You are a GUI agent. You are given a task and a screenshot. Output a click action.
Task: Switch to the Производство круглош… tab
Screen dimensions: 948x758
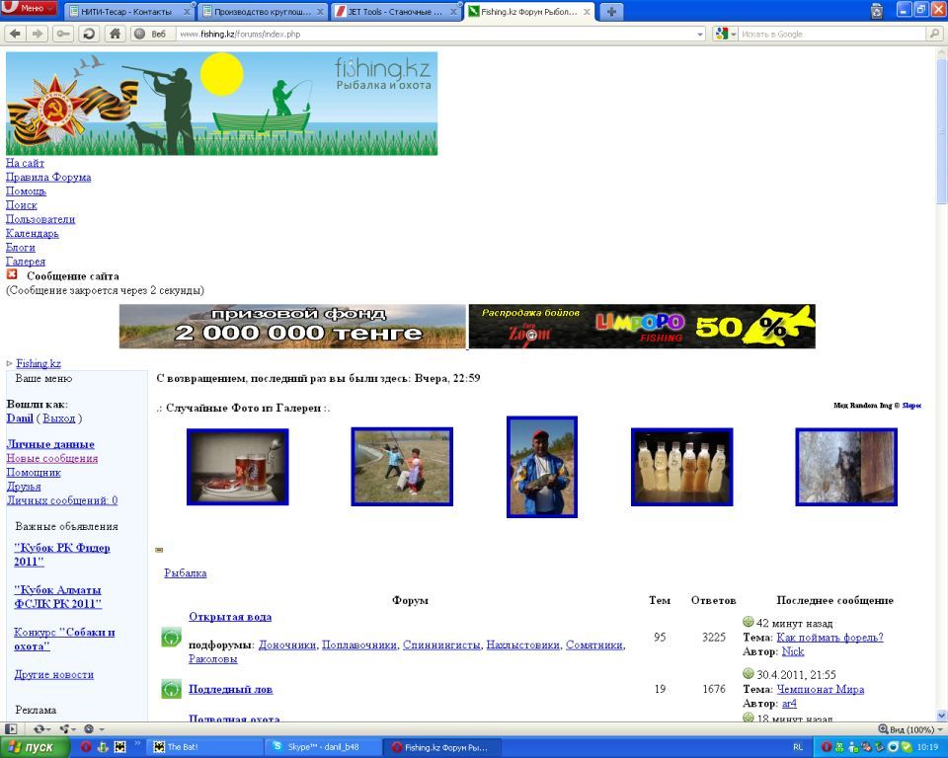tap(263, 12)
